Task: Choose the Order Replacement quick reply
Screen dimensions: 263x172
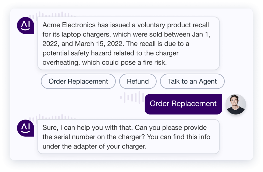Action: (78, 81)
